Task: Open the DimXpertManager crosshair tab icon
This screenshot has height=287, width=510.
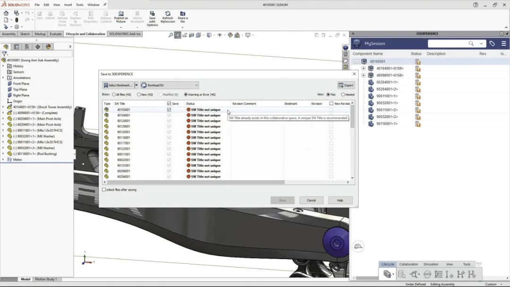Action: 38,47
